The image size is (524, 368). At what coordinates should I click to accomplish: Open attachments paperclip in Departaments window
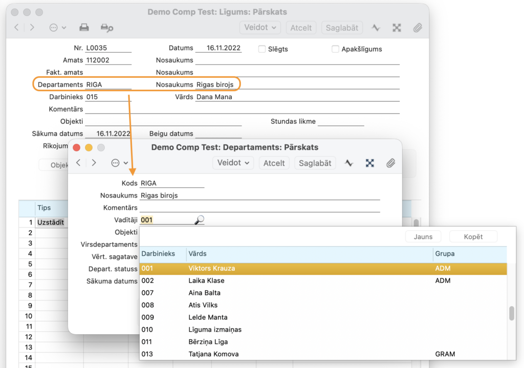(390, 163)
